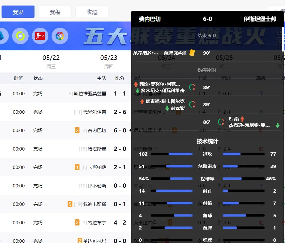285x243 pixels.
Task: Click the green down arrow beside 多米尼克·利瓦科维奇
Action: coord(138,90)
